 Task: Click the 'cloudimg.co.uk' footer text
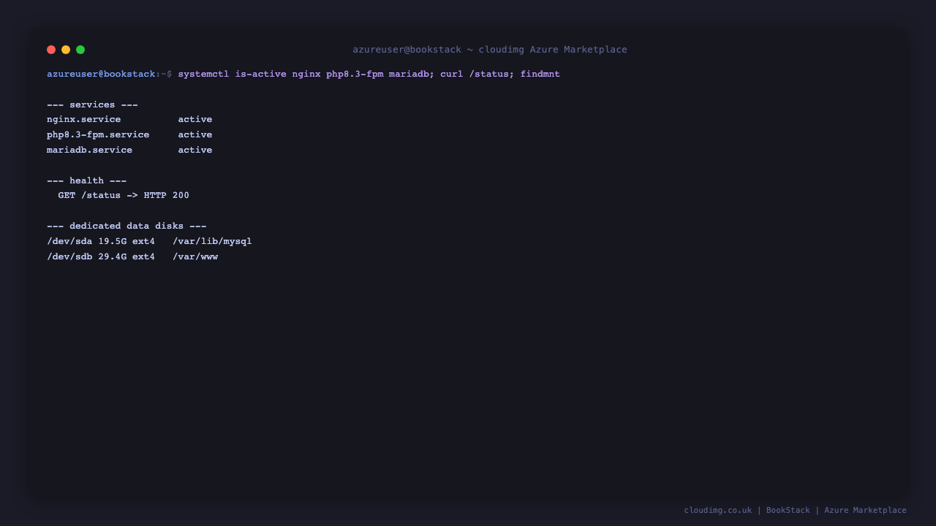point(718,511)
